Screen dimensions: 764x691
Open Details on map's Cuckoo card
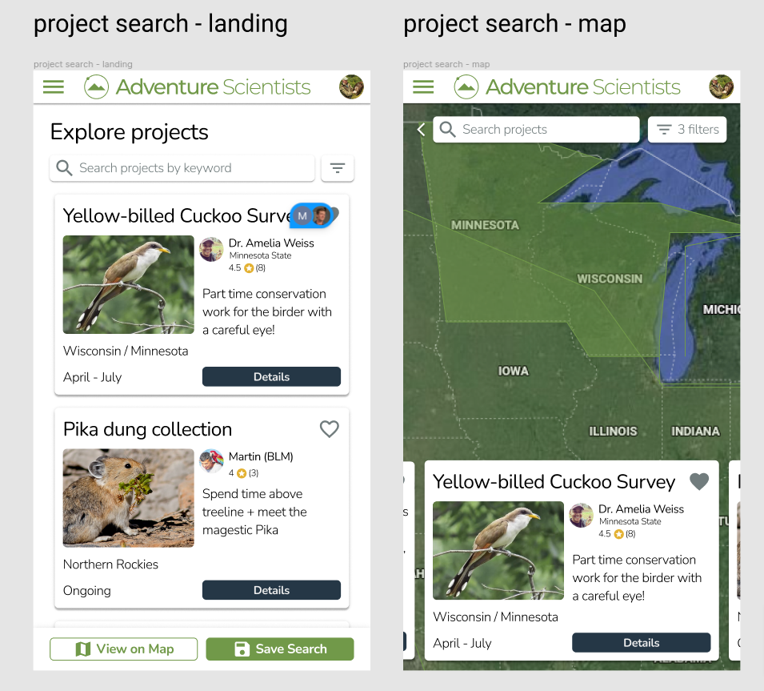[641, 642]
